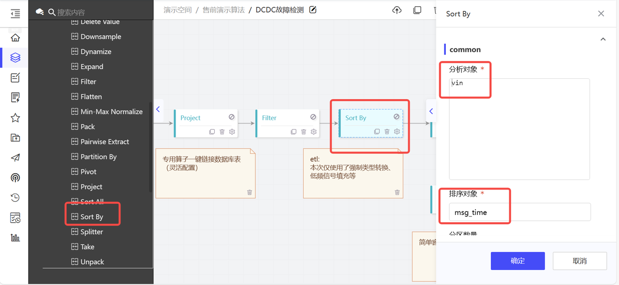Viewport: 619px width, 285px height.
Task: Open the home page icon
Action: pyautogui.click(x=15, y=38)
